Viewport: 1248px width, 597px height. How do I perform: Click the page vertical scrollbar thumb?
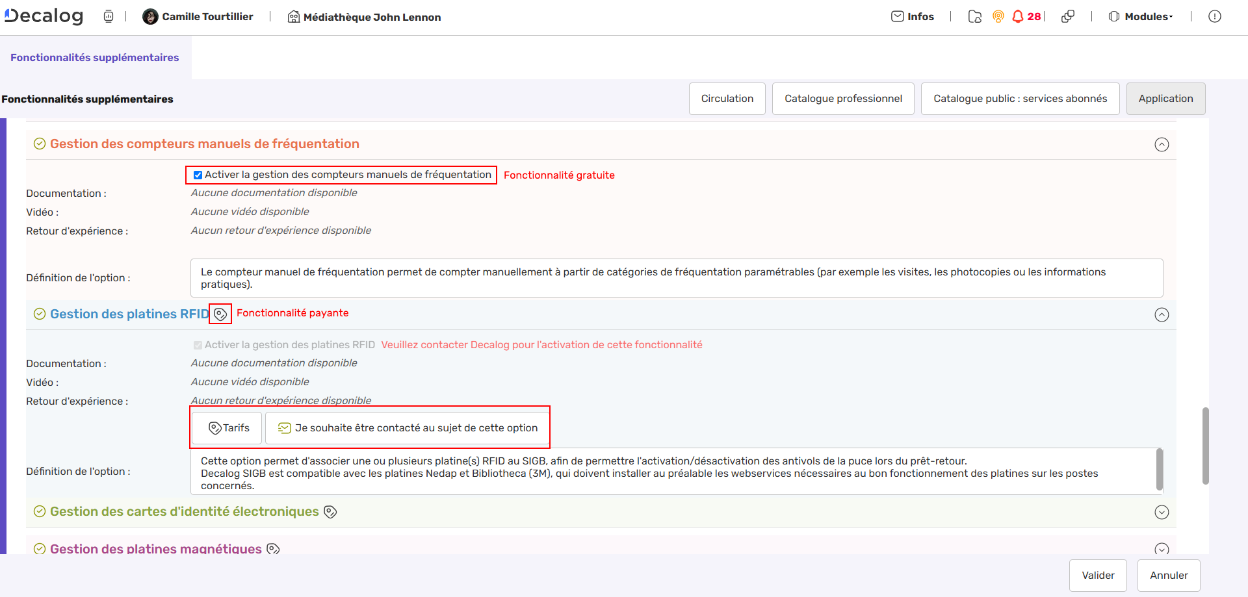[1205, 446]
